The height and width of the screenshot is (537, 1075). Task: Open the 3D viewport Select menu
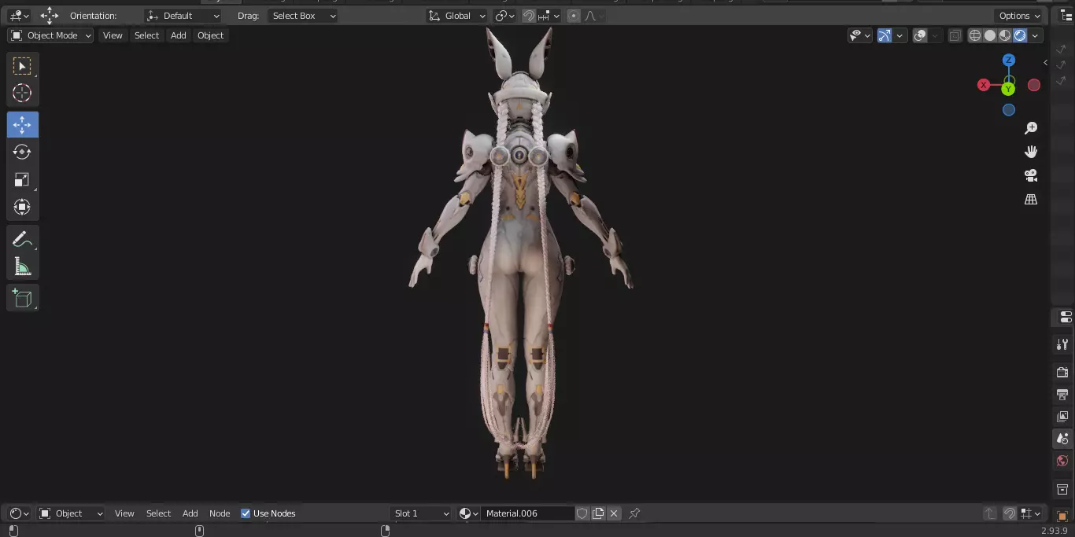point(146,35)
